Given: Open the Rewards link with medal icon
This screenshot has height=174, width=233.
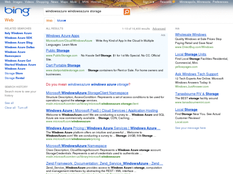Looking at the screenshot, I should pyautogui.click(x=168, y=2).
